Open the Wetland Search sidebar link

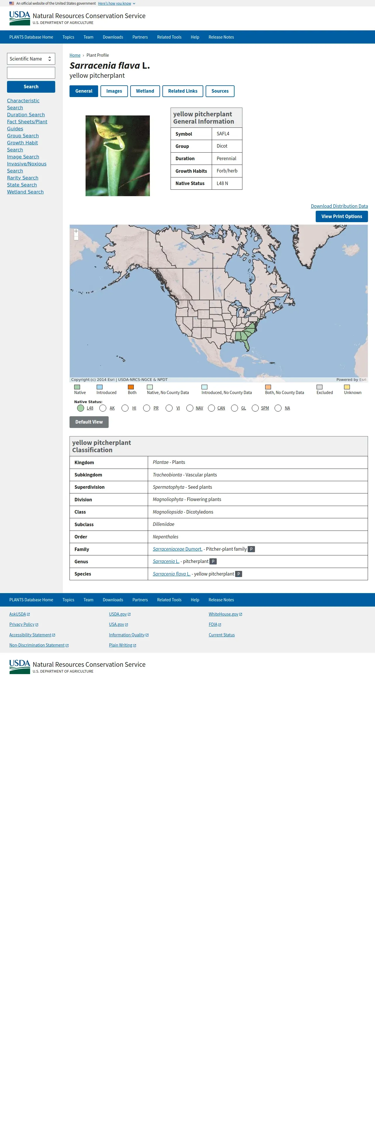(x=25, y=192)
